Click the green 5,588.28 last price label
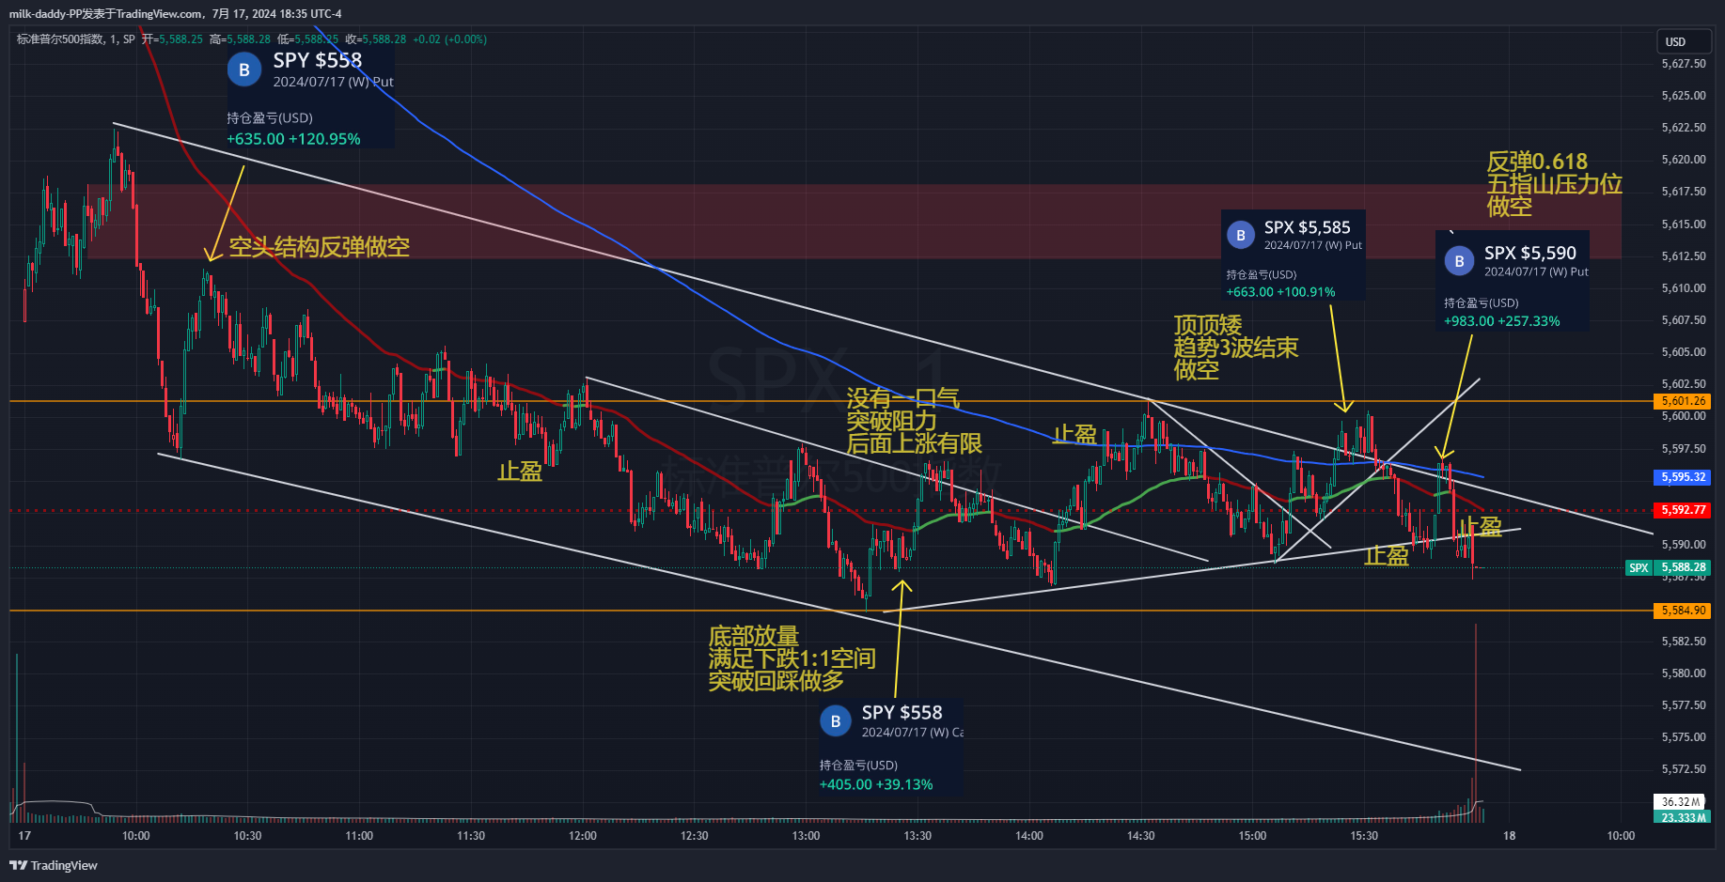 (x=1684, y=567)
